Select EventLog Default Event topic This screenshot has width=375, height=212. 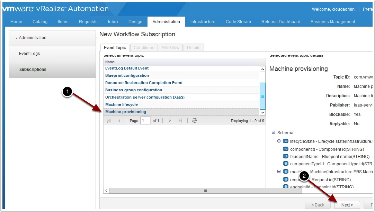pyautogui.click(x=181, y=68)
